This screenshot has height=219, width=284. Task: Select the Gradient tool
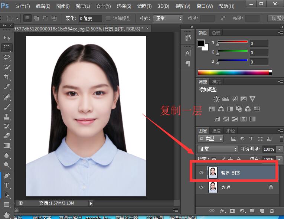click(7, 146)
